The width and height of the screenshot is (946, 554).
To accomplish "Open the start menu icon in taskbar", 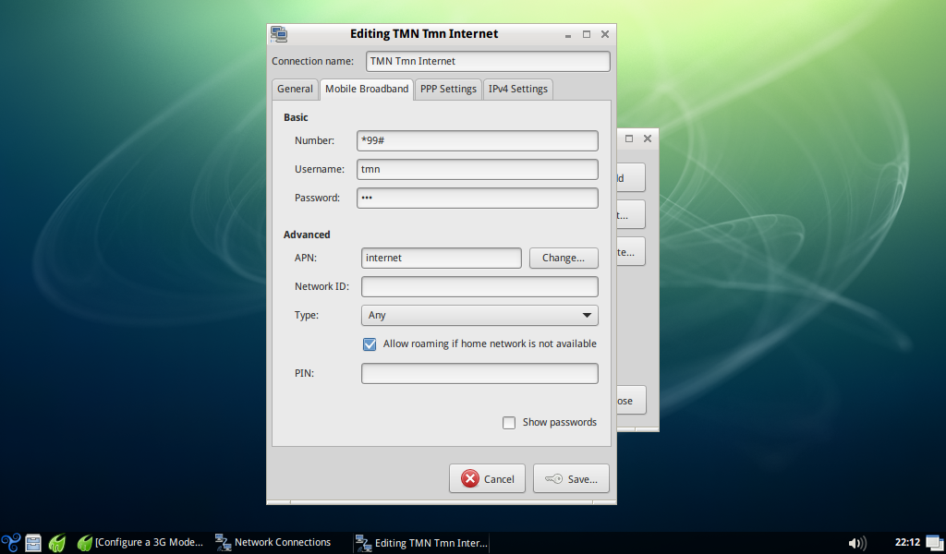I will click(11, 543).
